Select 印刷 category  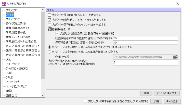click(9, 91)
